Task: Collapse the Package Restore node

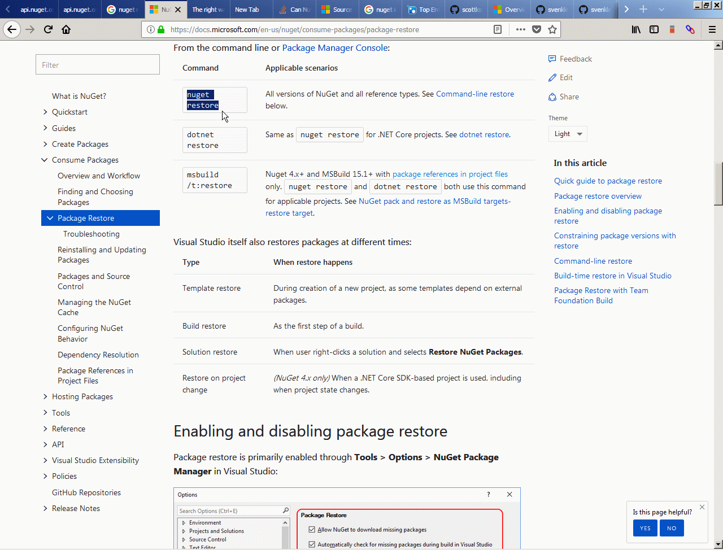Action: coord(50,218)
